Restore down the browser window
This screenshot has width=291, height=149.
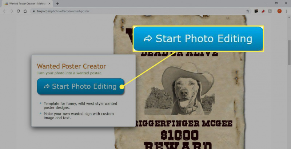tap(276, 3)
